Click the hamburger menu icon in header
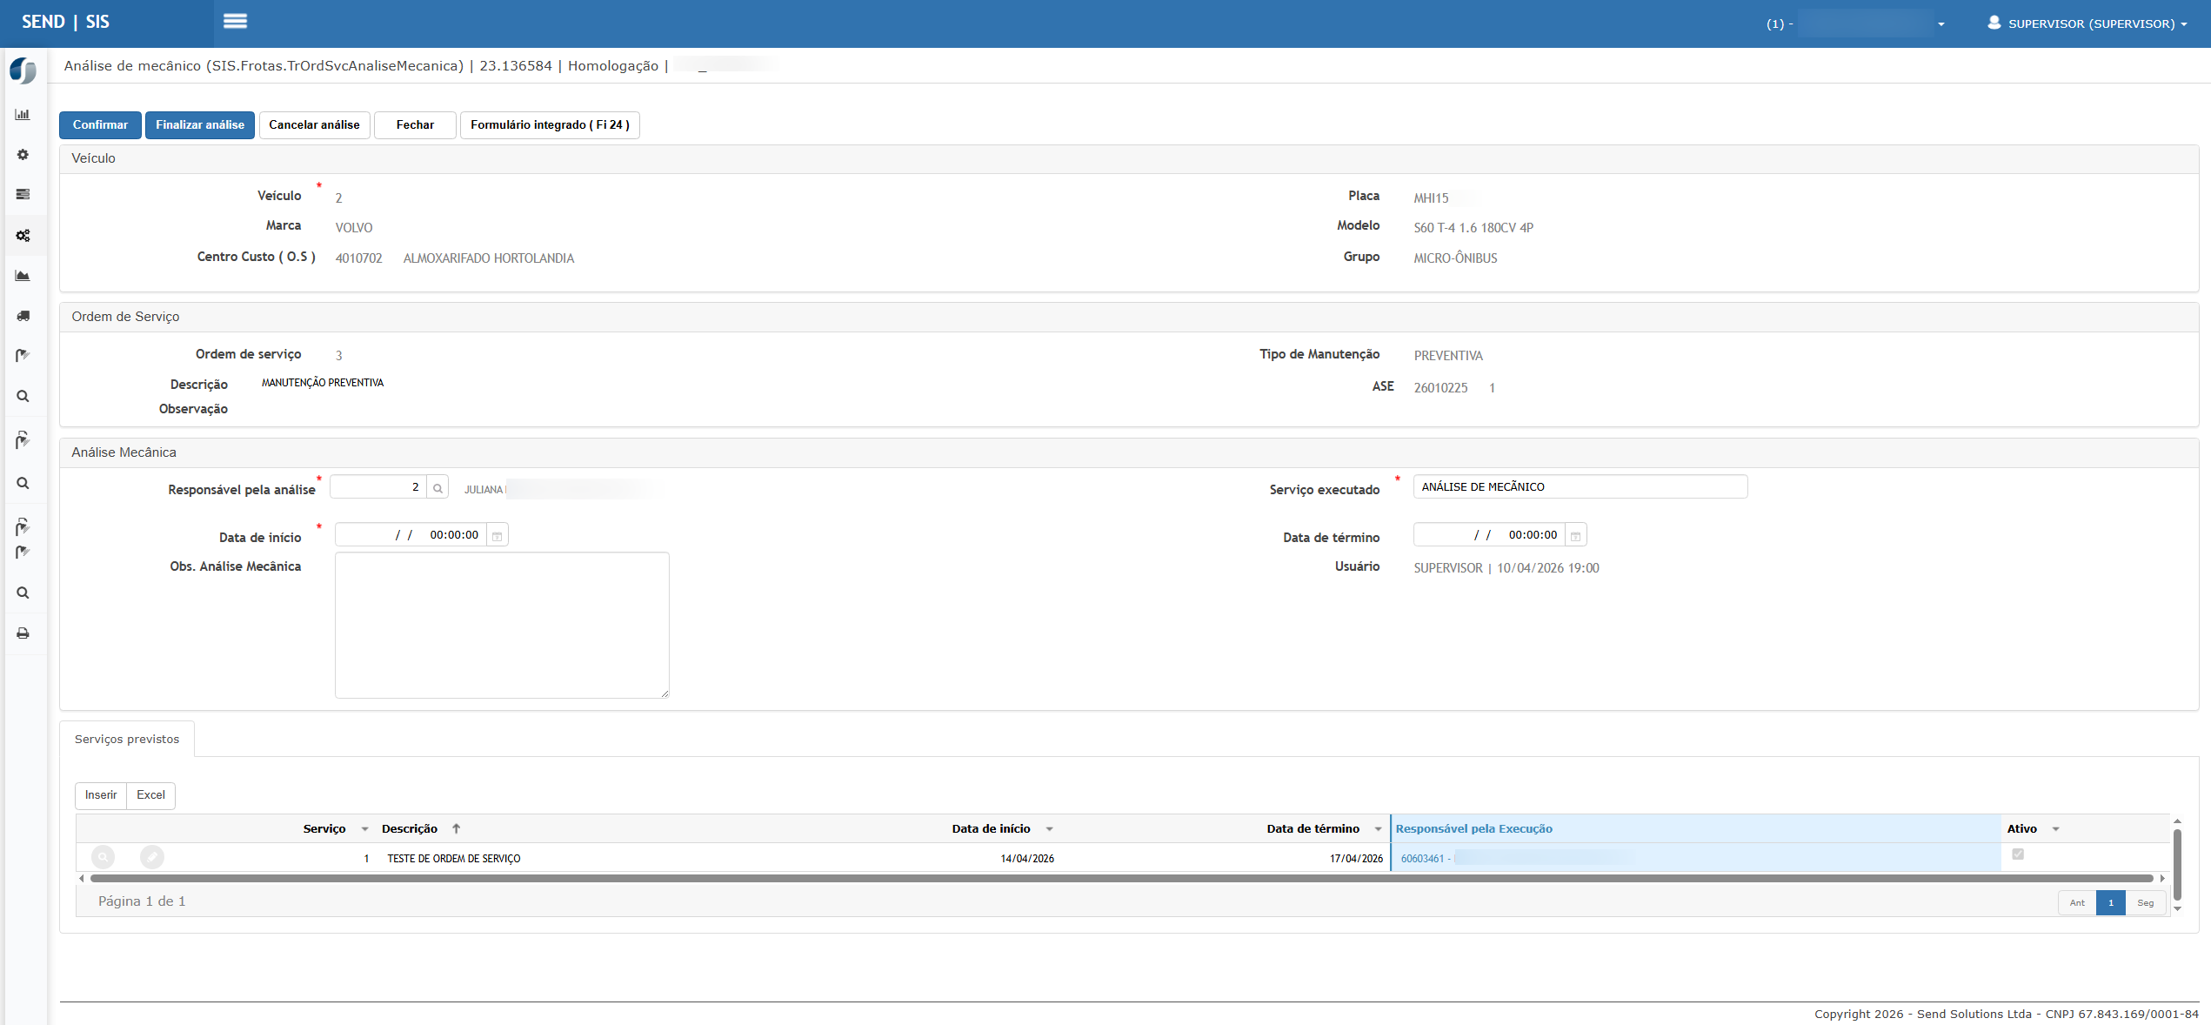This screenshot has width=2211, height=1025. click(x=235, y=22)
